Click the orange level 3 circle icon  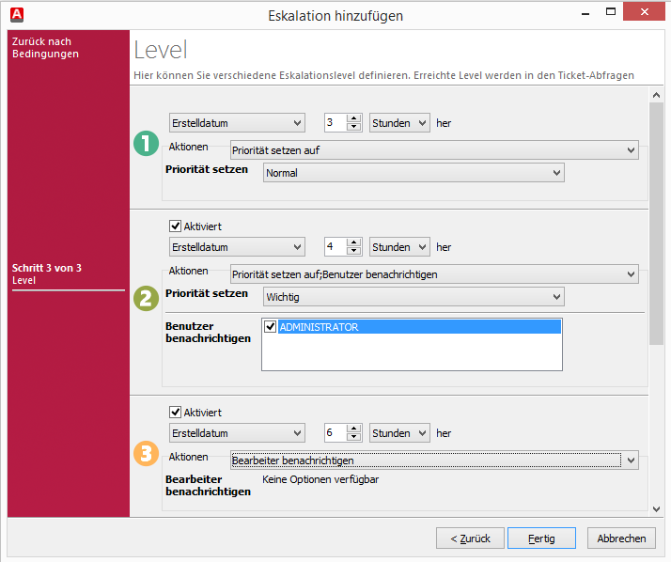(x=146, y=454)
